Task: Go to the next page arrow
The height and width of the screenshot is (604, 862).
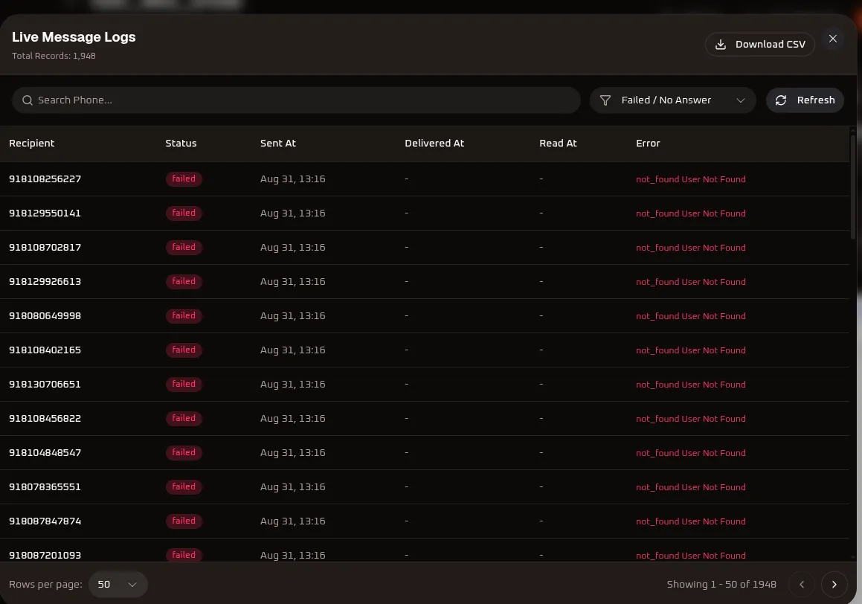Action: [x=834, y=584]
